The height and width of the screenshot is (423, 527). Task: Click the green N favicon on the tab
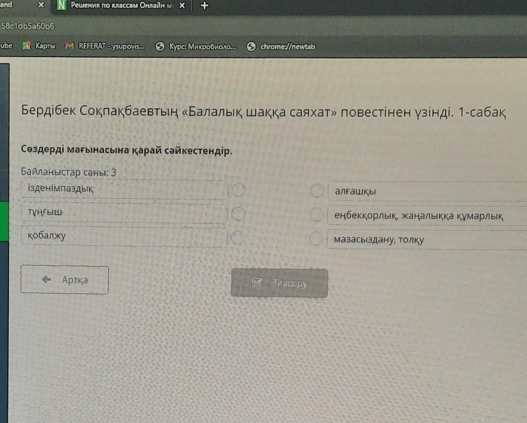(x=61, y=5)
